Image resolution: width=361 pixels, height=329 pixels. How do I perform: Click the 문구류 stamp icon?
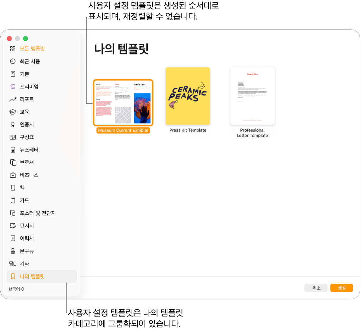coord(13,251)
